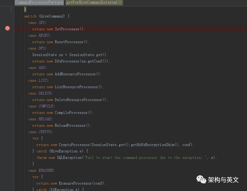Click getHdfsEncryptionShim() method call

click(154, 145)
